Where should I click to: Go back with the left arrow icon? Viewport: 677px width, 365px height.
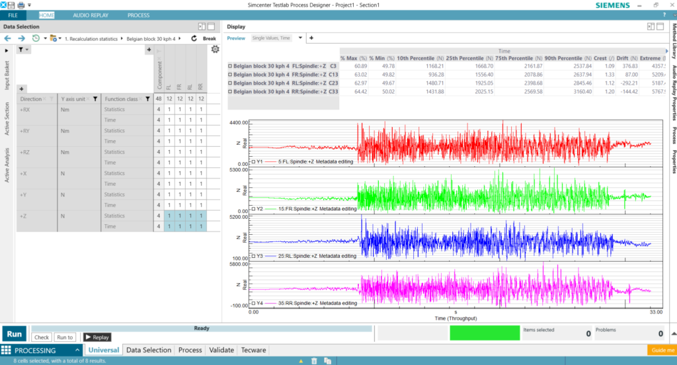[x=7, y=38]
